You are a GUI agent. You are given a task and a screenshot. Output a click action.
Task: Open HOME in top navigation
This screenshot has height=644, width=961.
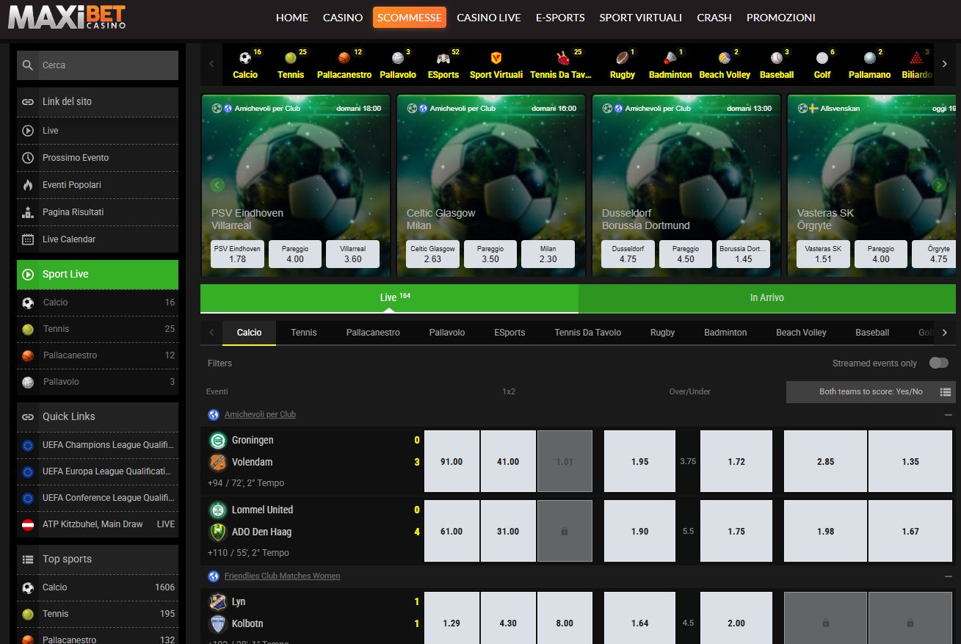tap(292, 18)
